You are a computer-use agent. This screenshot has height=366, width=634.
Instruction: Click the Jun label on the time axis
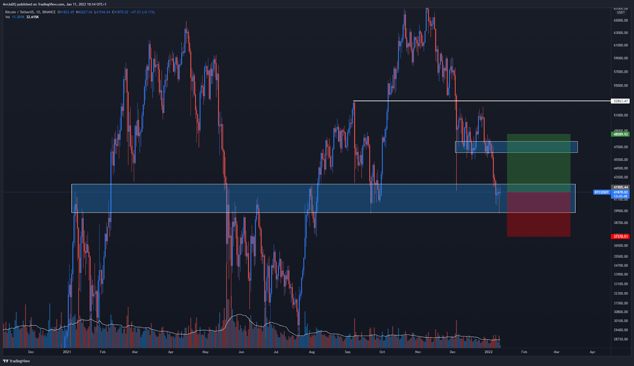click(x=241, y=352)
